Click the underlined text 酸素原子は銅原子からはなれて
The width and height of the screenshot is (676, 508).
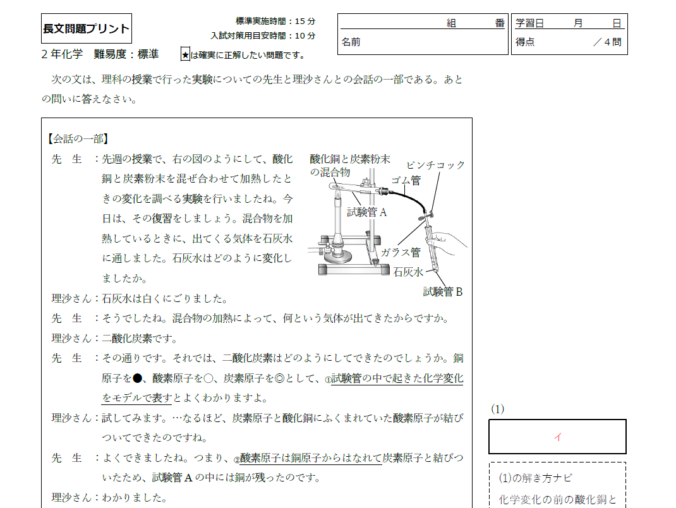click(x=311, y=458)
